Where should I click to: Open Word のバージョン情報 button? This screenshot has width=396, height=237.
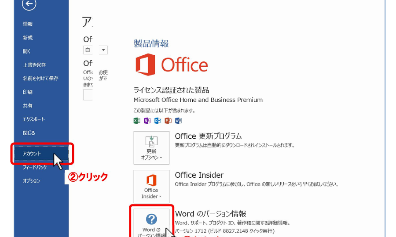(x=151, y=223)
